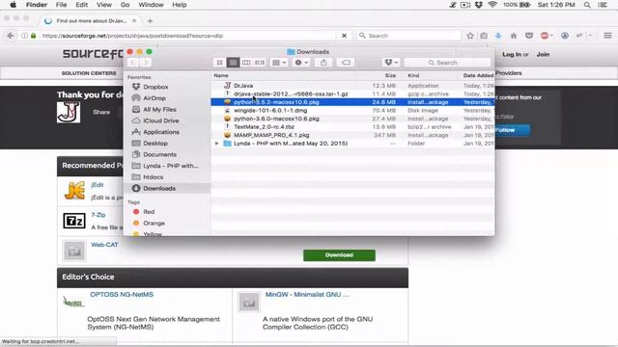This screenshot has width=618, height=347.
Task: Open Spotlight search in menu bar
Action: [x=587, y=5]
